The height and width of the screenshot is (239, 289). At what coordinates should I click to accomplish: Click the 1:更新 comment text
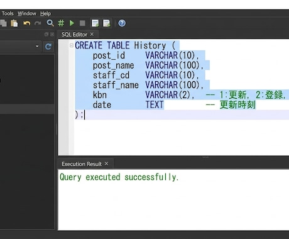[x=234, y=95]
